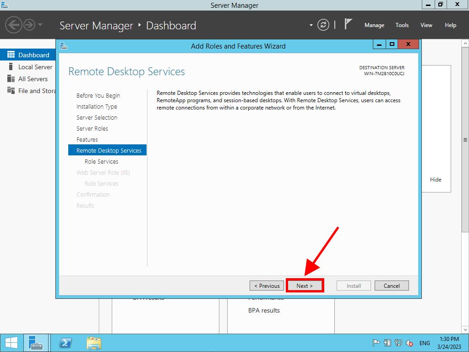Close the Add Roles and Features Wizard
The width and height of the screenshot is (469, 352).
pyautogui.click(x=408, y=44)
